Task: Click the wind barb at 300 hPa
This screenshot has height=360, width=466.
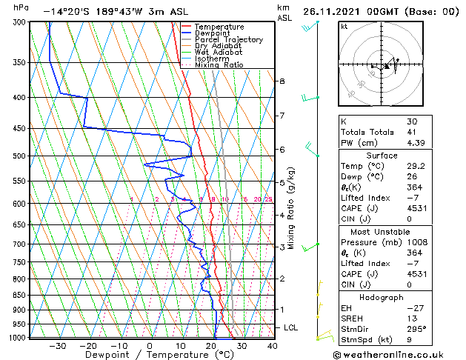Action: 310,26
